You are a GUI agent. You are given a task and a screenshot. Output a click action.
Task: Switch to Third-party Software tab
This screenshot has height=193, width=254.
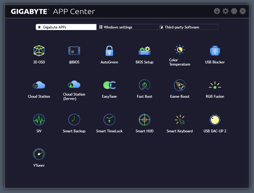pyautogui.click(x=188, y=27)
